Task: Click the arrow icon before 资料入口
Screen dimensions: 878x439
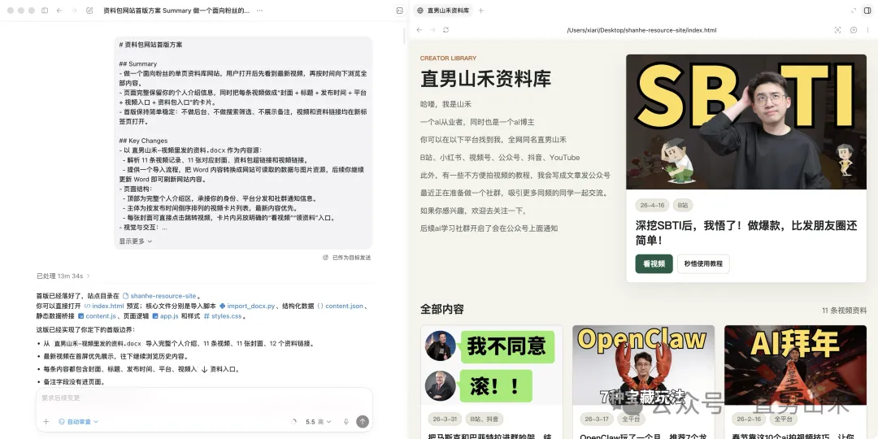Action: (x=204, y=370)
